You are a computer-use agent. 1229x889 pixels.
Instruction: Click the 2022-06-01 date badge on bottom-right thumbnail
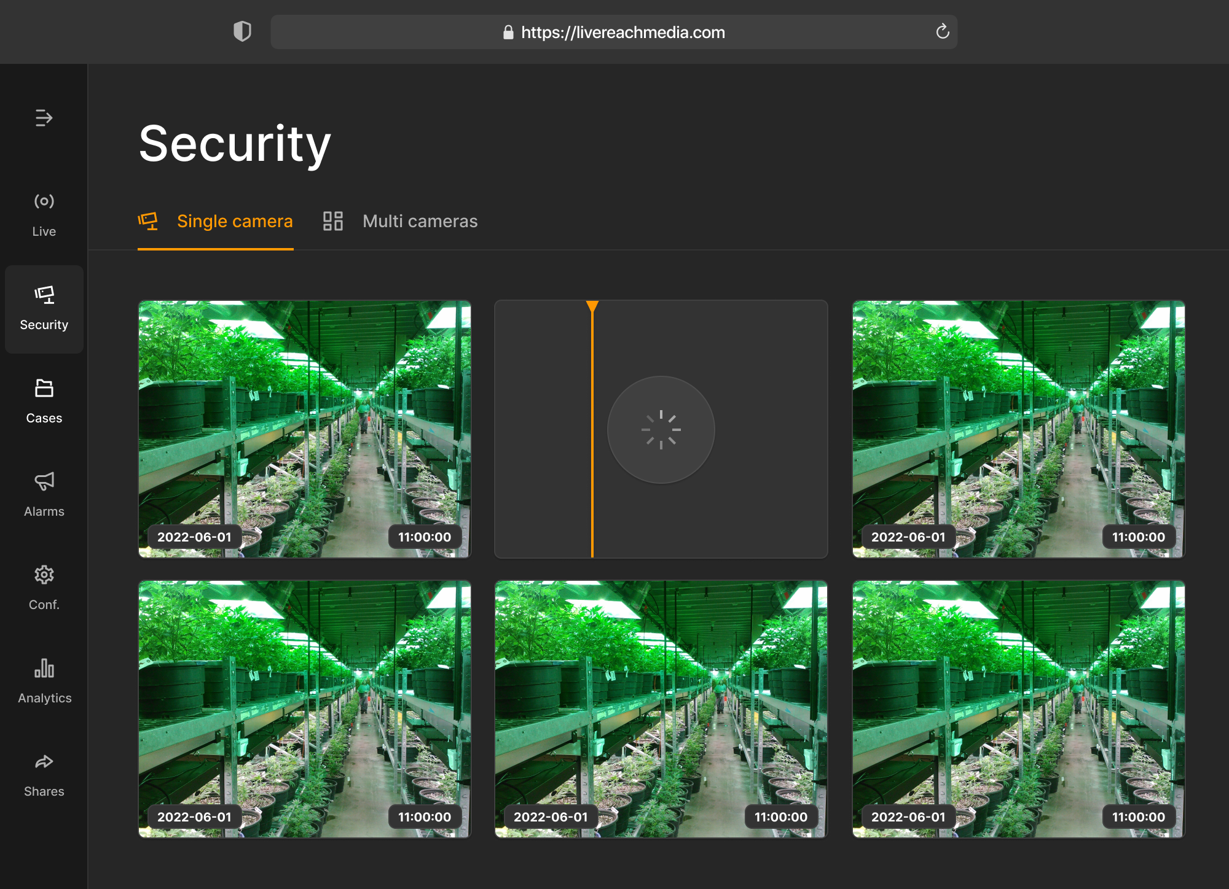tap(908, 817)
